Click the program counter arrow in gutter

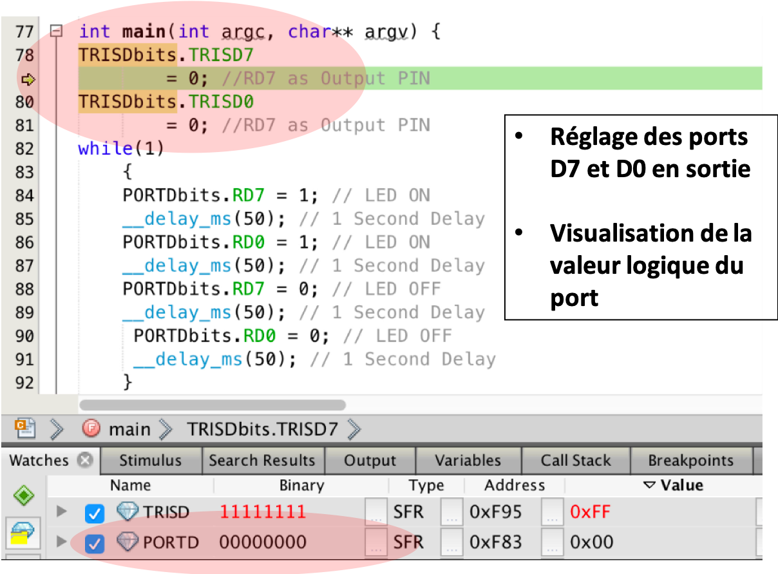28,80
